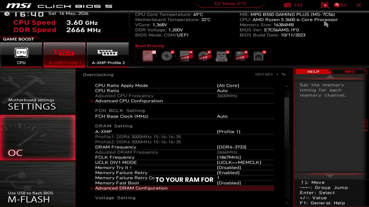Viewport: 369px width, 207px height.
Task: Edit the CPU Ratio Auto value field
Action: [x=222, y=91]
